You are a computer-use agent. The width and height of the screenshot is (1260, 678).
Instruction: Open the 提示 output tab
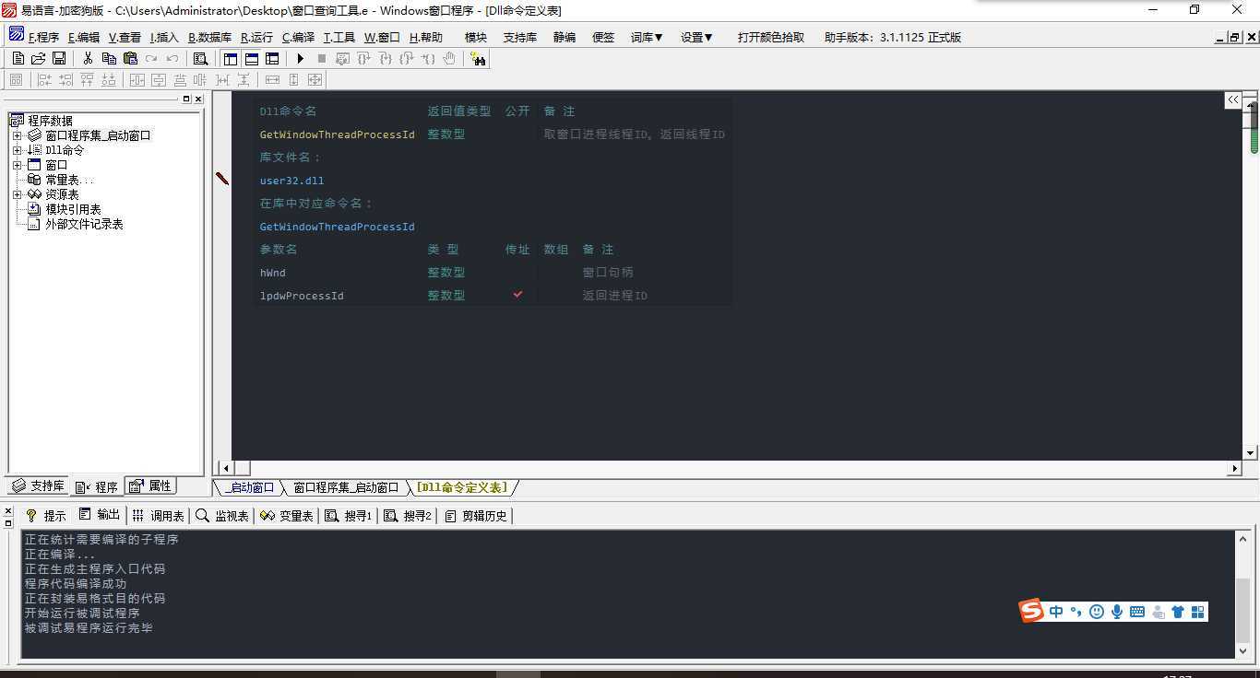click(45, 516)
